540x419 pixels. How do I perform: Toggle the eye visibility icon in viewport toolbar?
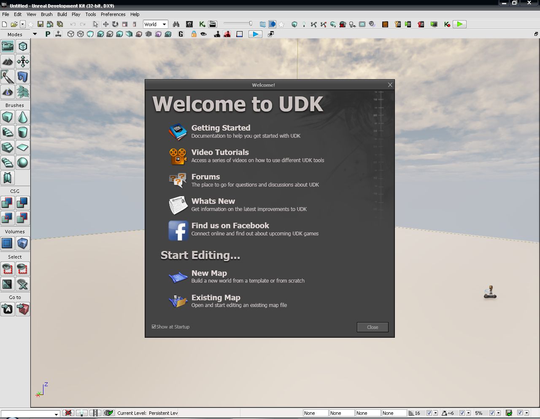tap(204, 34)
